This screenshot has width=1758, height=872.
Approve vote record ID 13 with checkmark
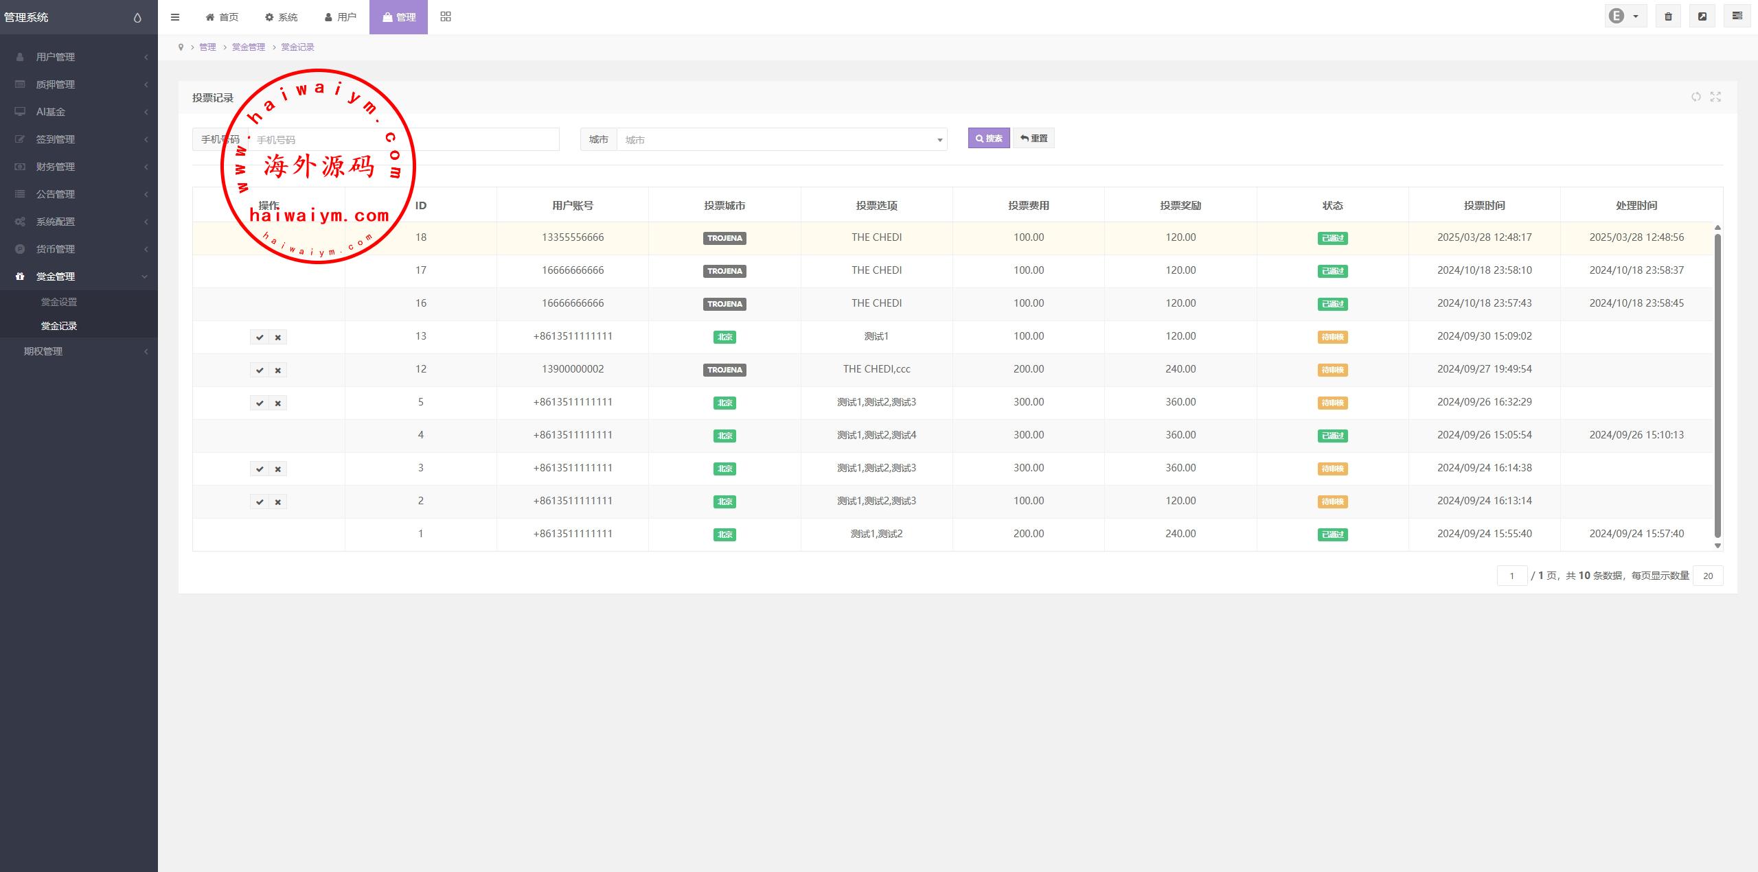click(x=260, y=337)
